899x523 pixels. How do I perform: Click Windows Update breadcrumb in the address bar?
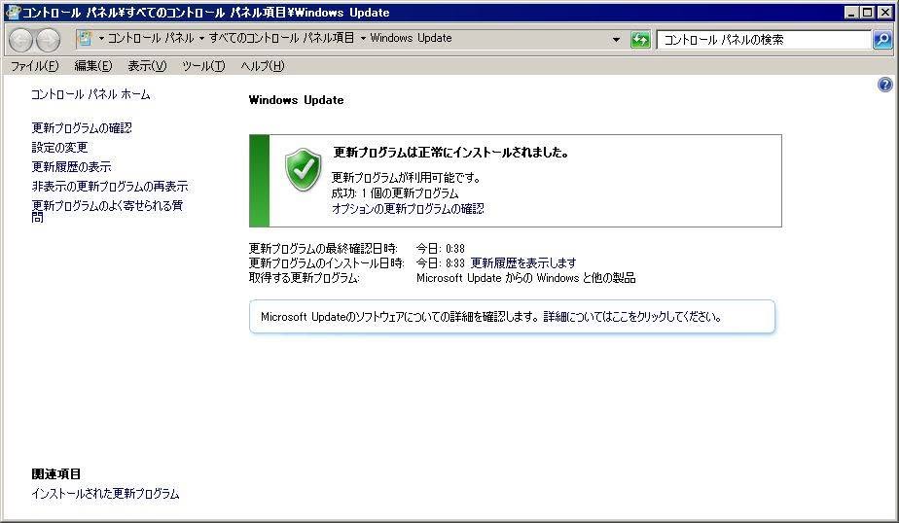pyautogui.click(x=412, y=38)
